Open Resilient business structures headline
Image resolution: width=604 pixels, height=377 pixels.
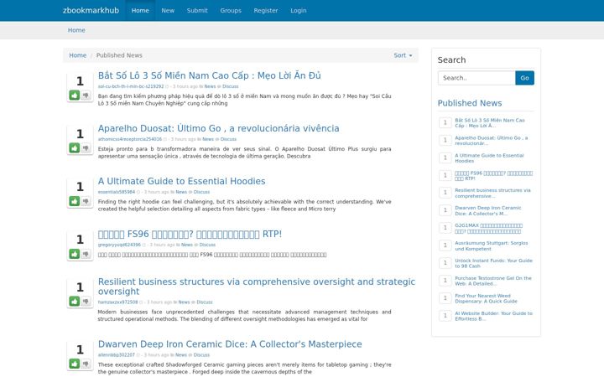(x=257, y=287)
